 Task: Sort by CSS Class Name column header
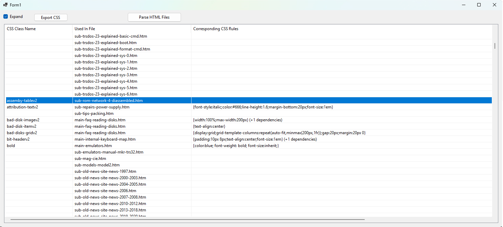(21, 29)
